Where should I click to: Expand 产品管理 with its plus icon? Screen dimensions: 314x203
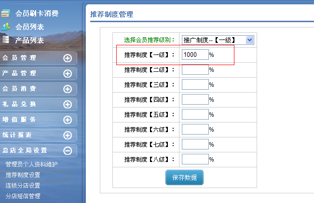point(68,74)
